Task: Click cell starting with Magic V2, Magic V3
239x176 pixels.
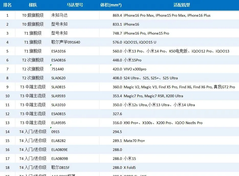Action: (179, 87)
